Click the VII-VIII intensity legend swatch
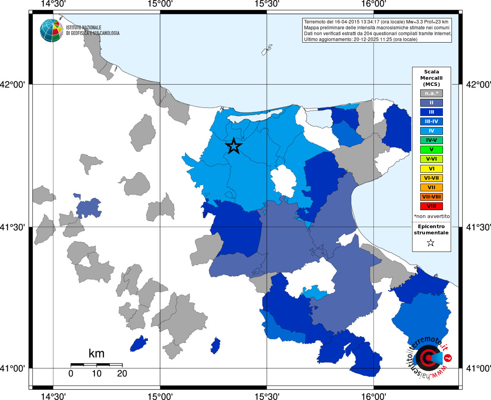This screenshot has height=400, width=491. coord(432,197)
